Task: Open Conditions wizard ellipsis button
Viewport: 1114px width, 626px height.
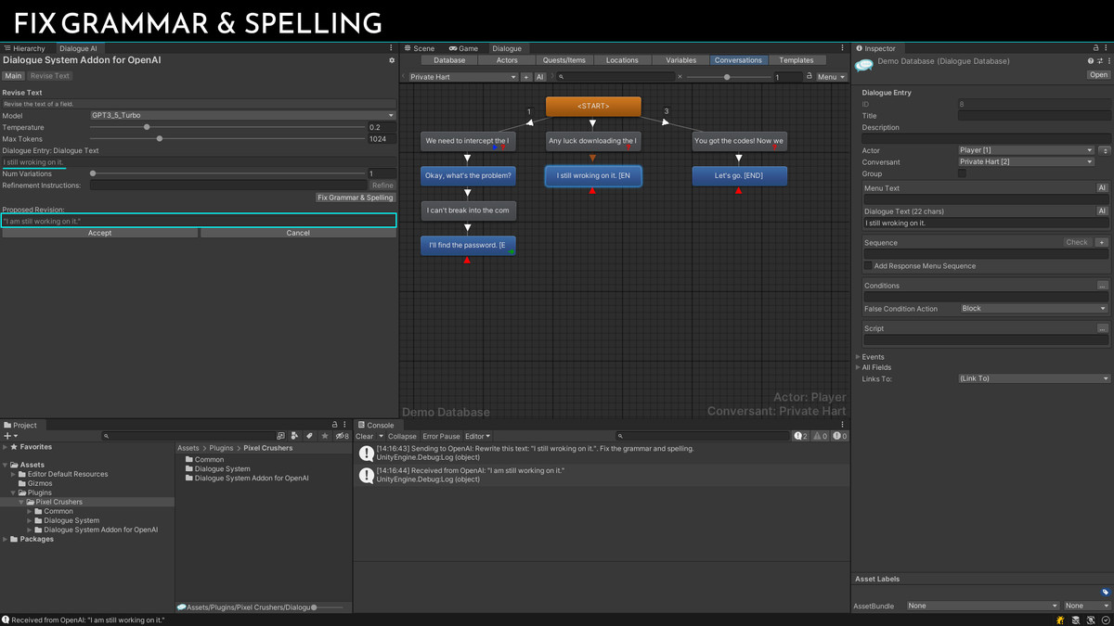Action: click(1102, 286)
